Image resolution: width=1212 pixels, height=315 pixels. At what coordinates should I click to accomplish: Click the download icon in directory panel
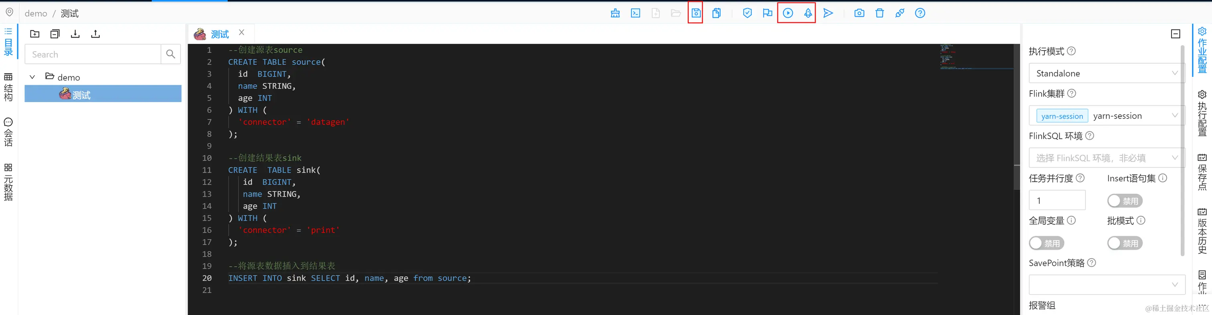click(x=75, y=34)
